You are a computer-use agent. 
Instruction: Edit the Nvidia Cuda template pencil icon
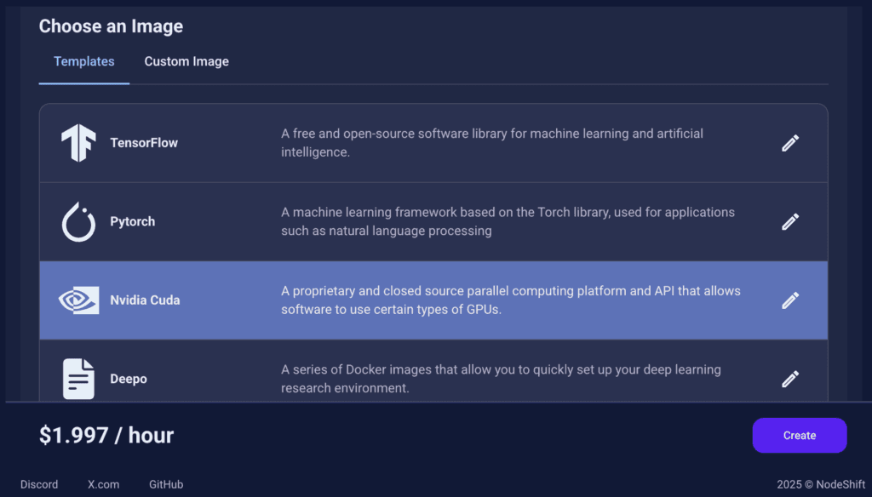pos(790,300)
